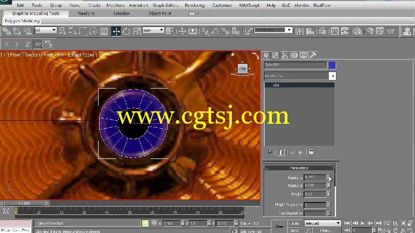Open the Render Setup teapot icon
The height and width of the screenshot is (233, 415).
click(x=370, y=31)
